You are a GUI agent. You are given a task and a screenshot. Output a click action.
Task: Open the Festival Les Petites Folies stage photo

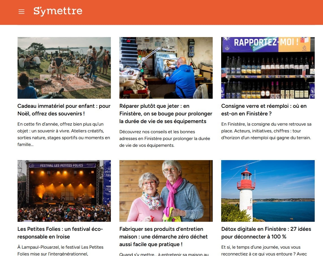coord(64,191)
